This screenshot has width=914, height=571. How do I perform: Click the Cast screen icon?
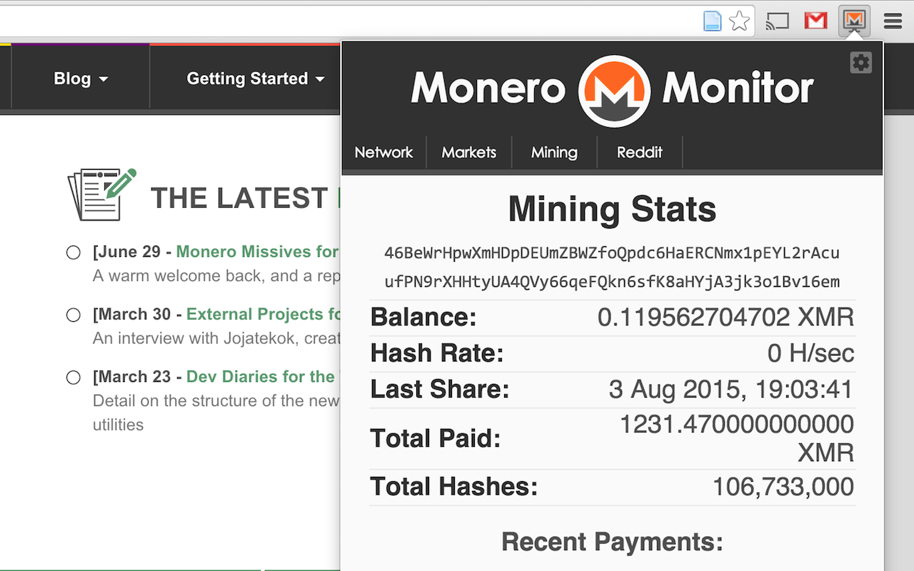click(x=777, y=21)
